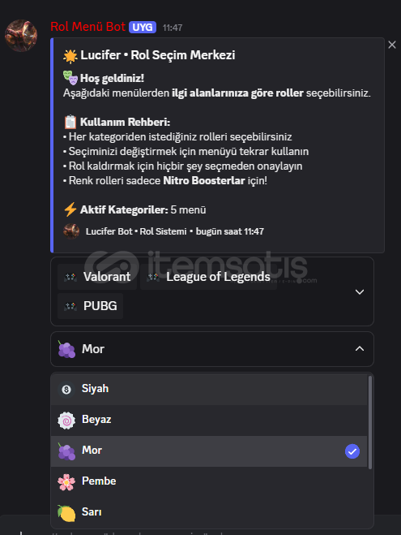
Task: Remove the Valorant selected tag
Action: pyautogui.click(x=97, y=277)
